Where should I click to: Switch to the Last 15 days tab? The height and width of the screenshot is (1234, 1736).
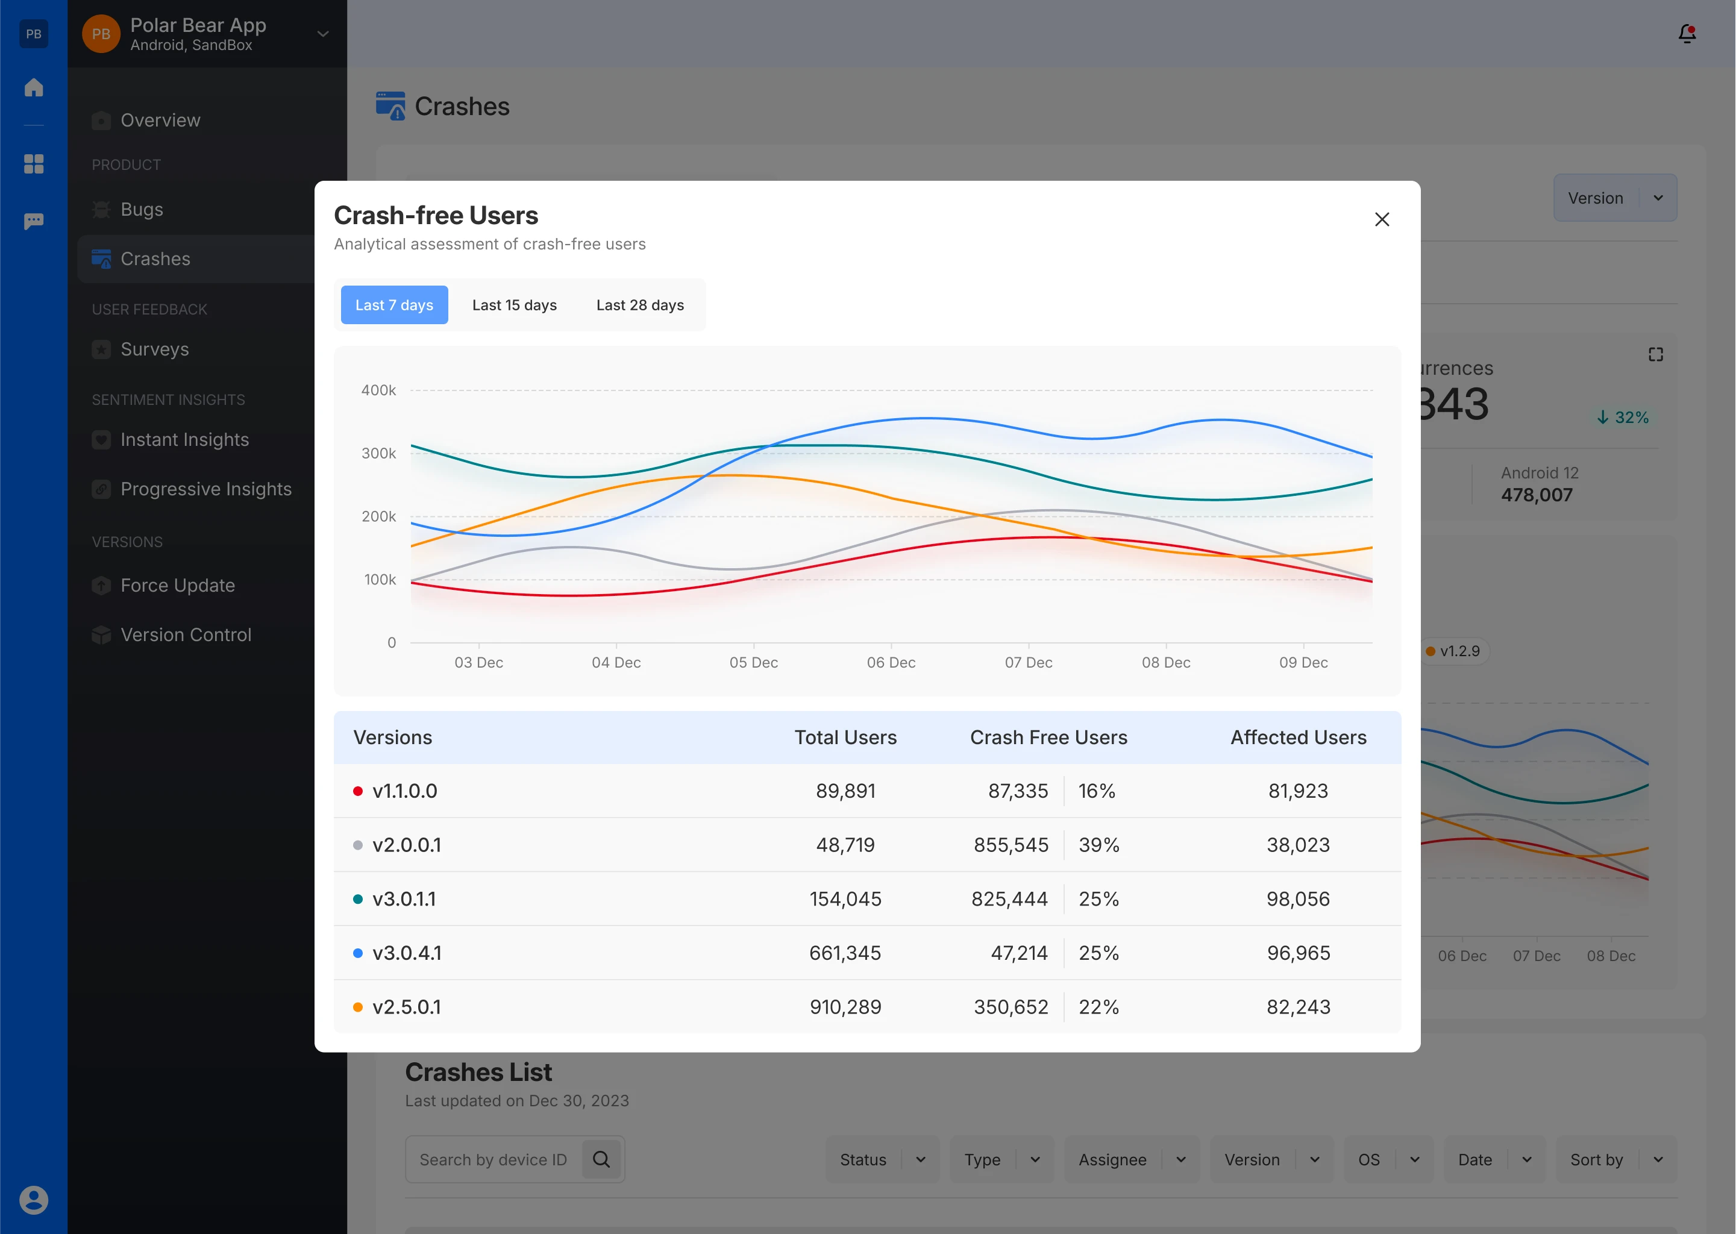[515, 305]
